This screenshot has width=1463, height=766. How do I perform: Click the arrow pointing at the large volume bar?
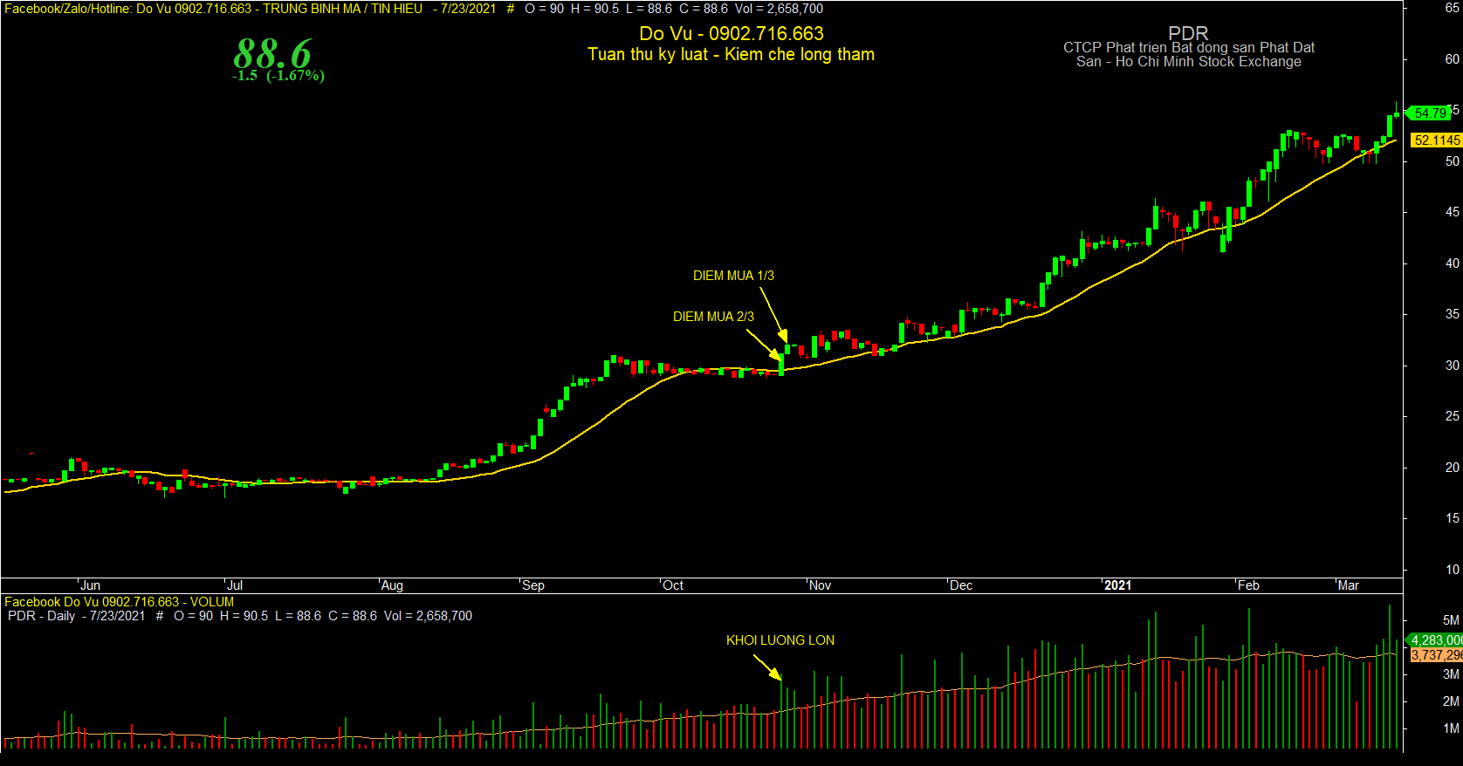(767, 667)
